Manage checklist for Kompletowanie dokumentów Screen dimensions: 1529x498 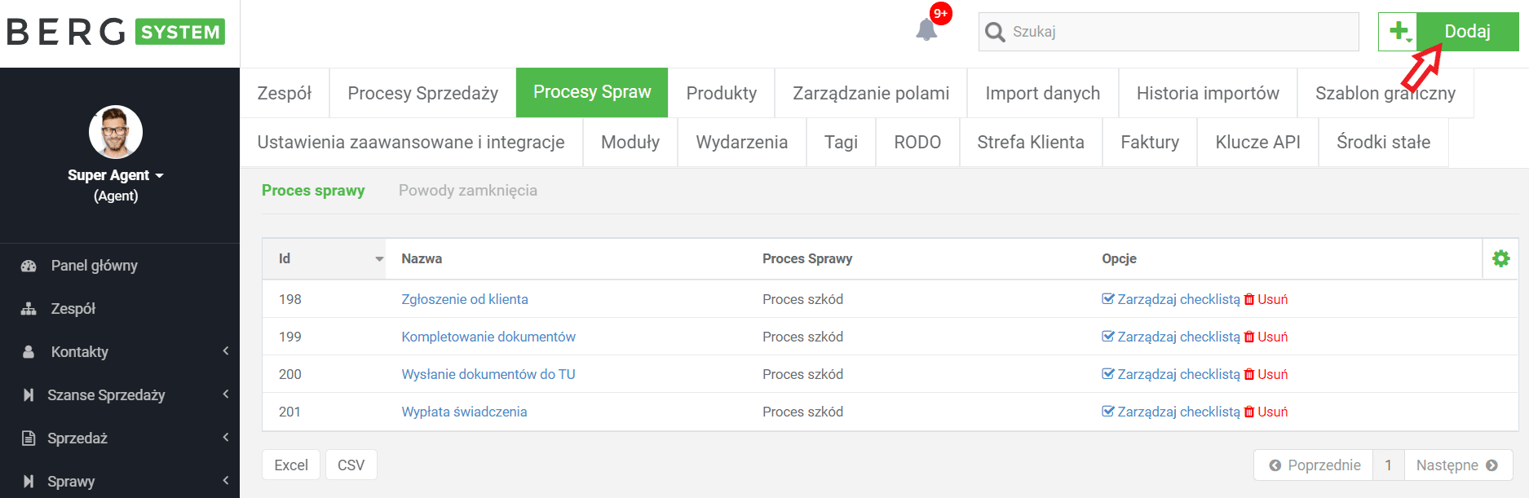click(1170, 337)
